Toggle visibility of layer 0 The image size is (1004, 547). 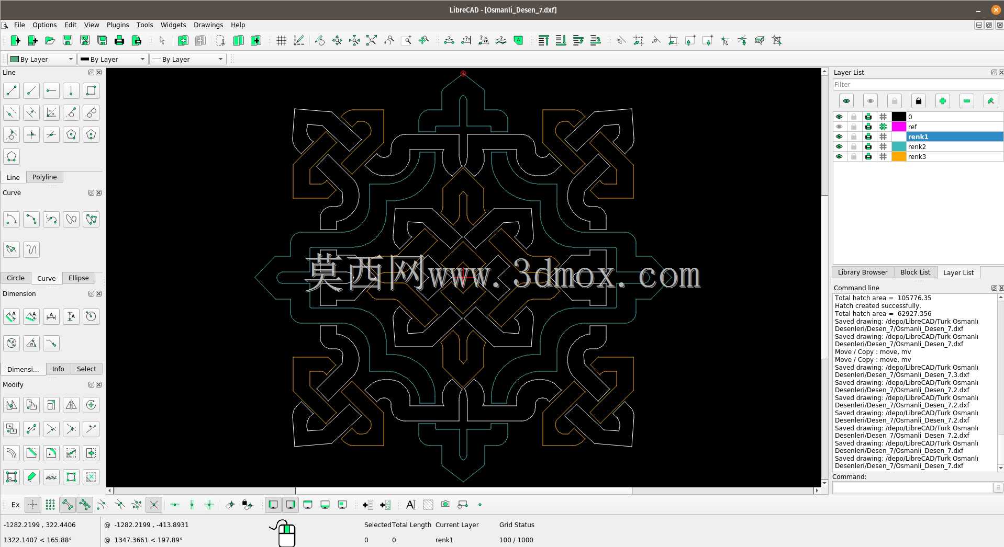(839, 117)
